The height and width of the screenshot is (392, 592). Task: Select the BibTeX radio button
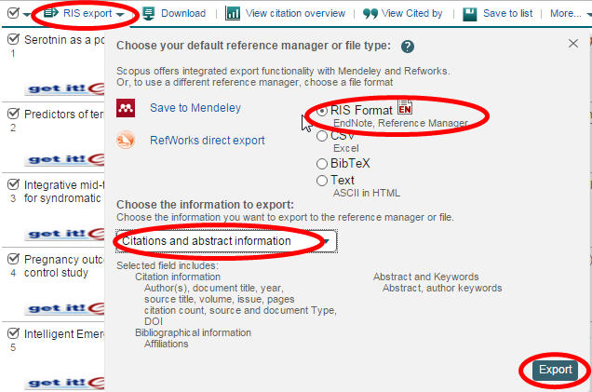point(322,164)
